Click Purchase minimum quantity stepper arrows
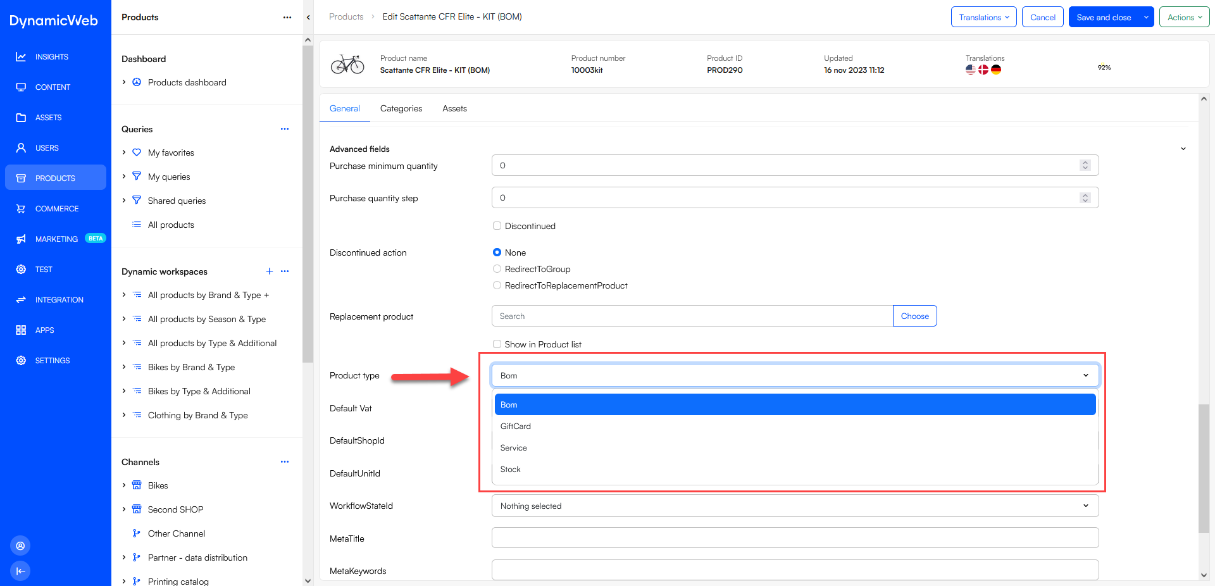 point(1085,165)
